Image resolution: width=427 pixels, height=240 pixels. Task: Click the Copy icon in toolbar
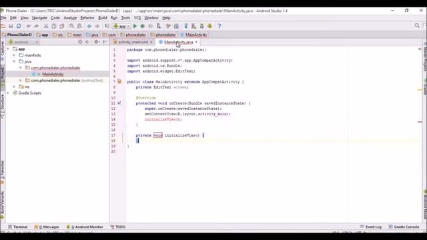coord(54,26)
